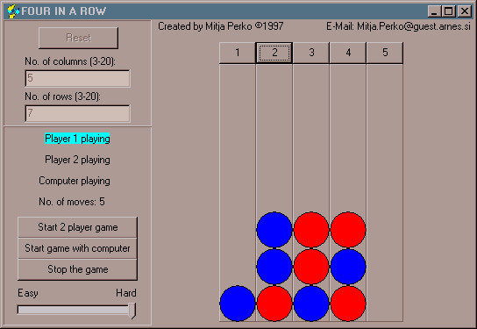
Task: Click the E-Mail address text
Action: pos(398,26)
